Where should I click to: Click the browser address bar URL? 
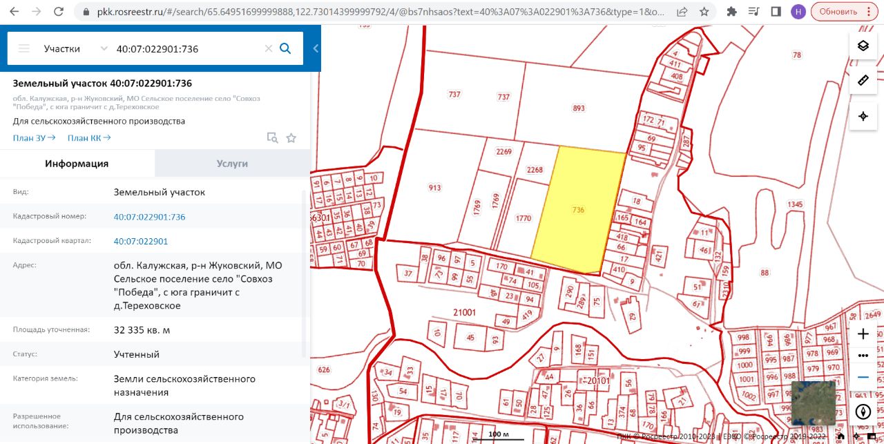click(x=380, y=12)
